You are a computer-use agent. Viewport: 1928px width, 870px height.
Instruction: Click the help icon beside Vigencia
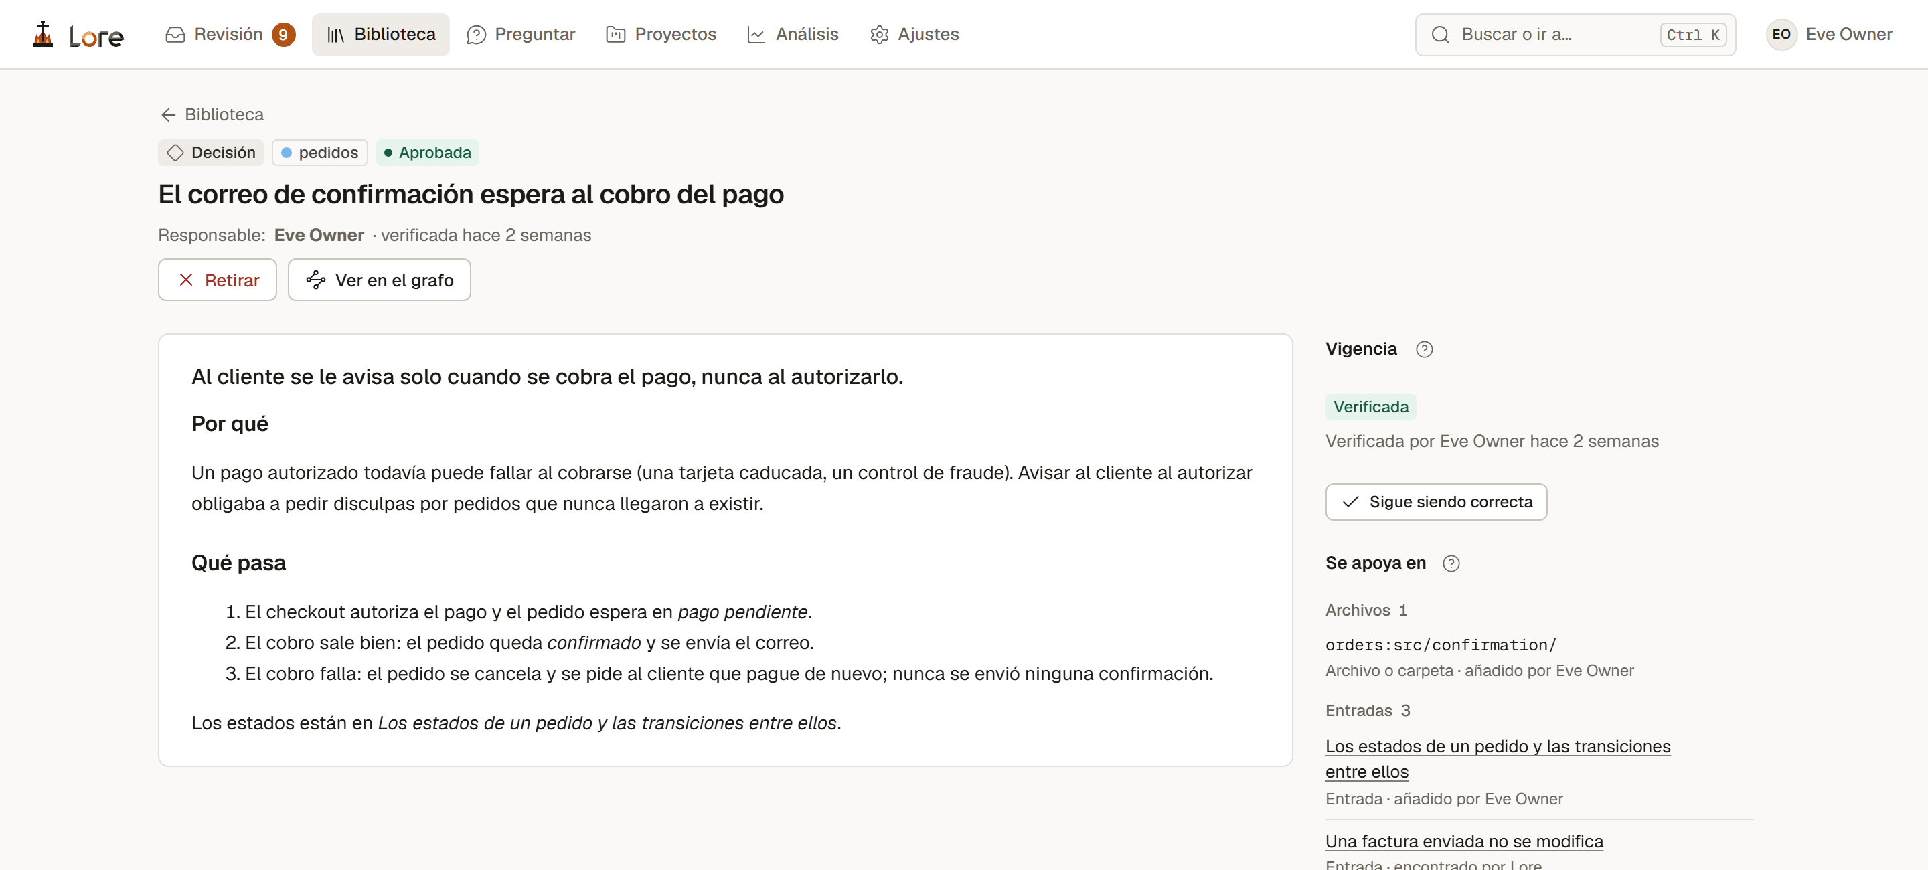(1423, 349)
